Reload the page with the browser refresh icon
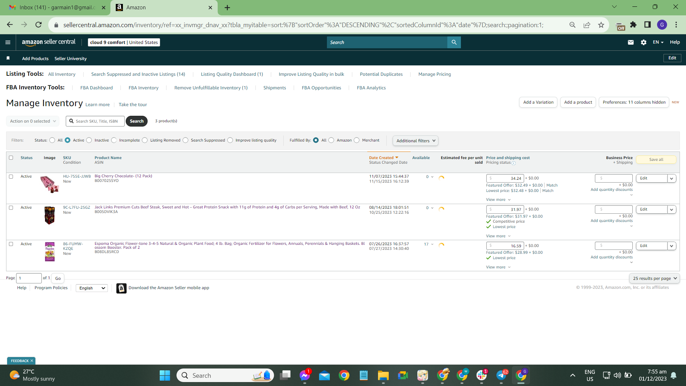This screenshot has width=686, height=386. (39, 25)
